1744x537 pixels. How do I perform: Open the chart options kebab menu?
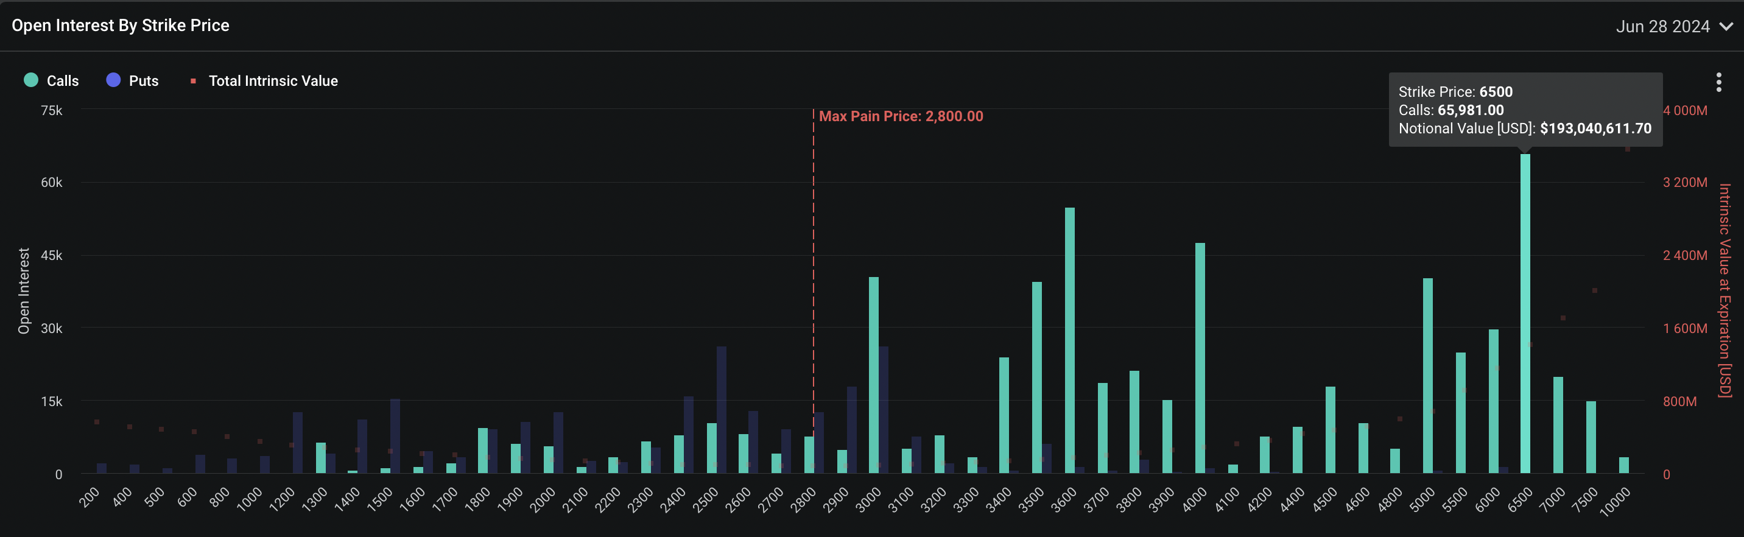(x=1718, y=82)
